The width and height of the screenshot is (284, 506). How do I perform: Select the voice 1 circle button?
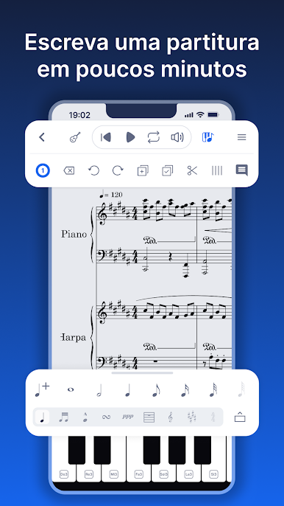point(43,170)
